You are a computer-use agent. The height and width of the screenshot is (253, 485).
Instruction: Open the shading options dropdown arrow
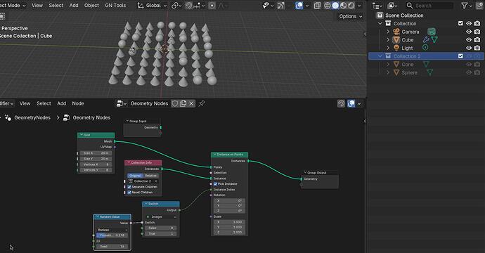tap(359, 6)
